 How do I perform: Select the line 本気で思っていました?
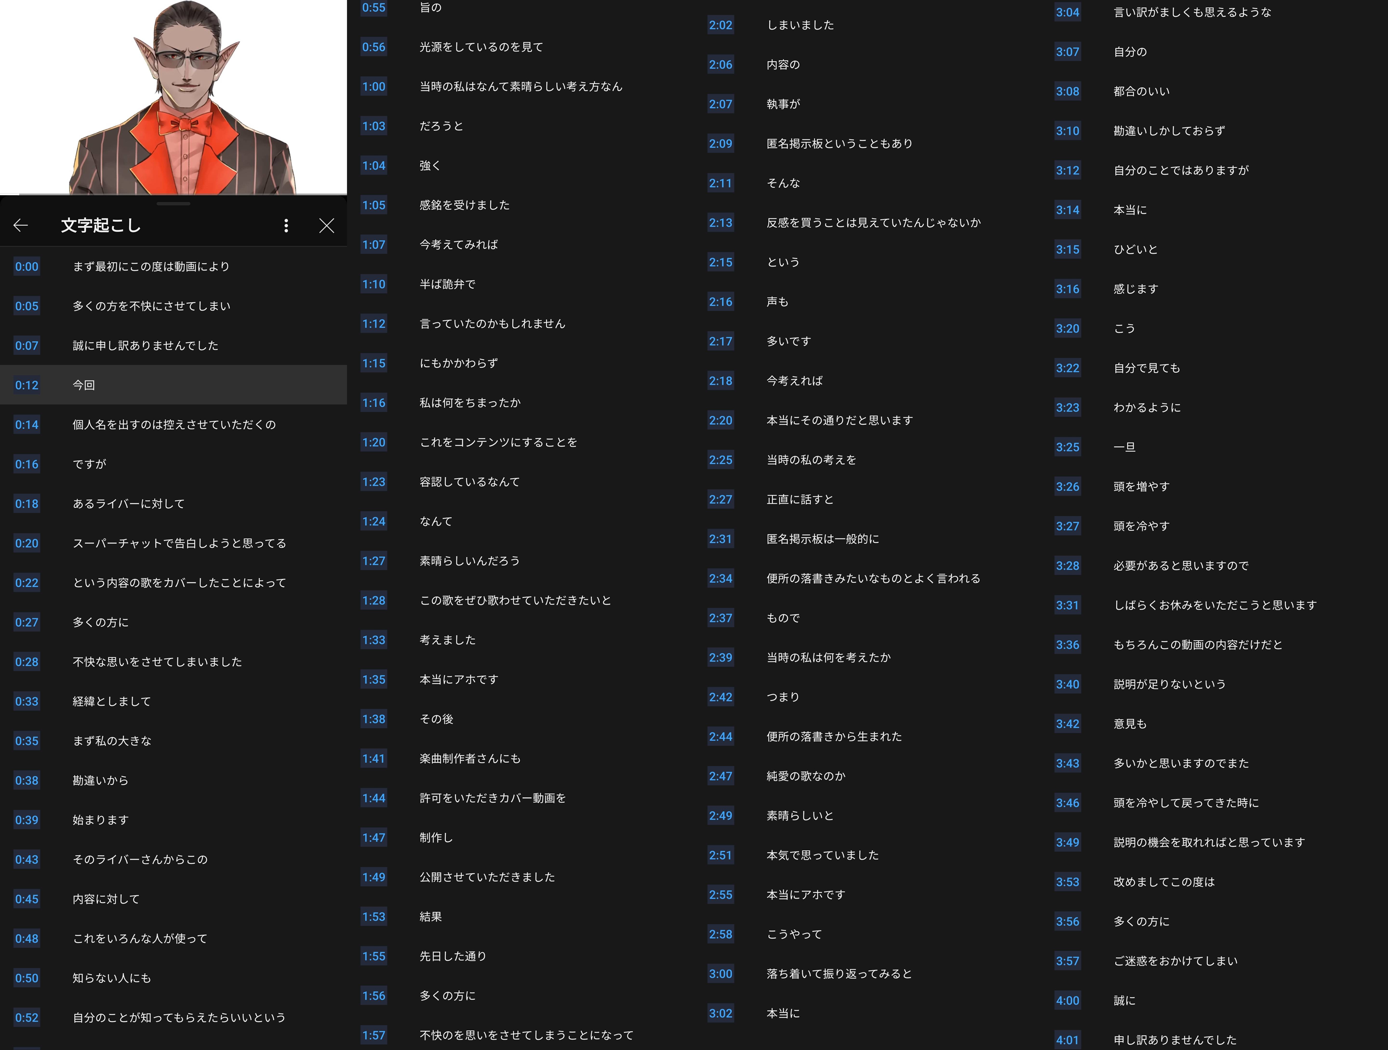point(823,855)
